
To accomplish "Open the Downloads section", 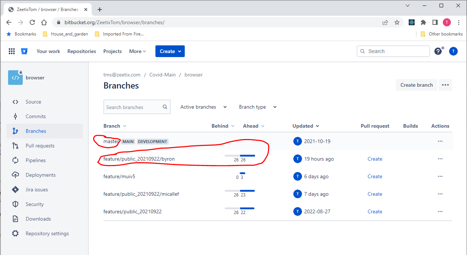I will [x=38, y=219].
